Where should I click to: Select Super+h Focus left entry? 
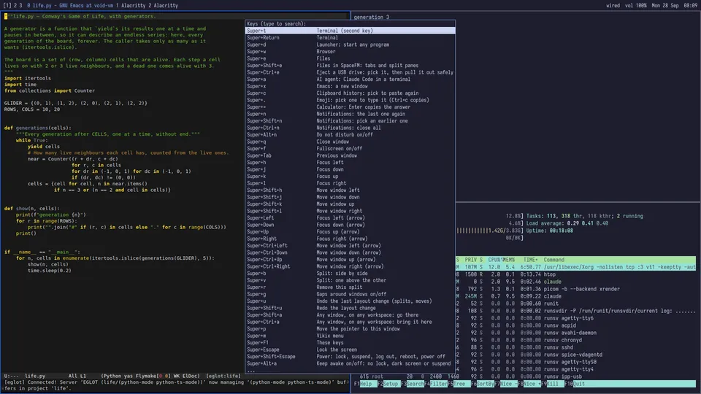(x=350, y=162)
